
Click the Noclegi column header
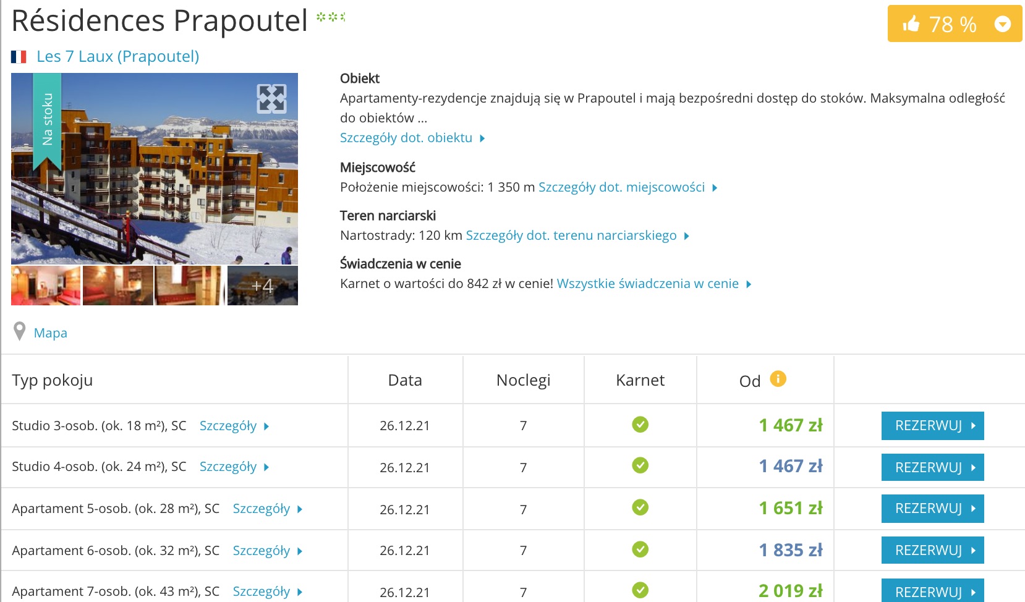click(x=523, y=380)
